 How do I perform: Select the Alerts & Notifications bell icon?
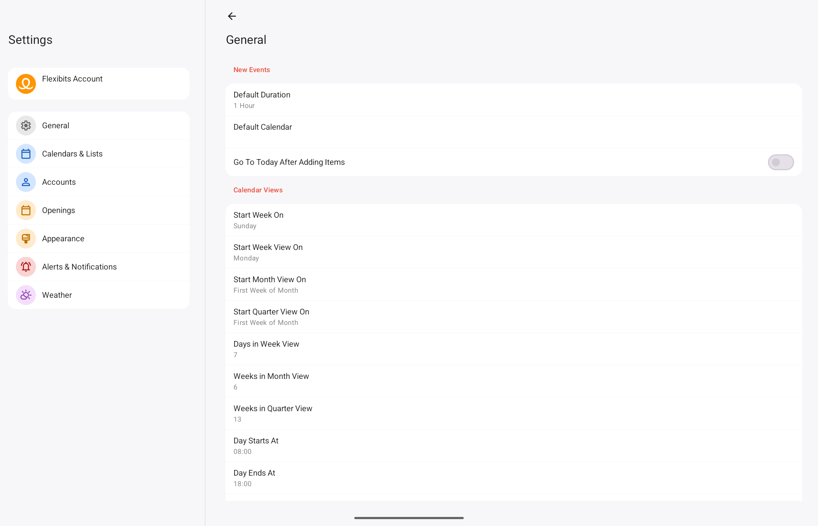point(26,267)
